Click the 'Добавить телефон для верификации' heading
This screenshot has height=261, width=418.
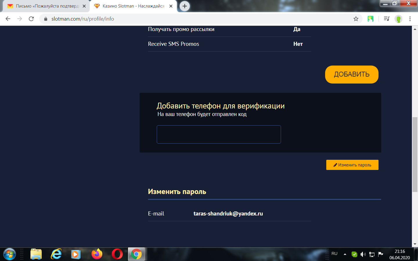tap(221, 106)
